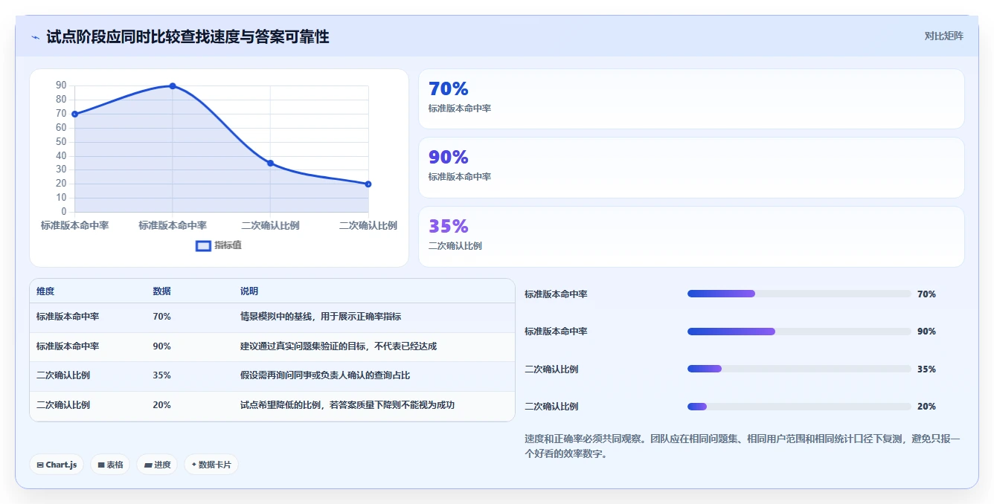This screenshot has height=504, width=994.
Task: Click the lightning icon beside the page title
Action: (x=36, y=37)
